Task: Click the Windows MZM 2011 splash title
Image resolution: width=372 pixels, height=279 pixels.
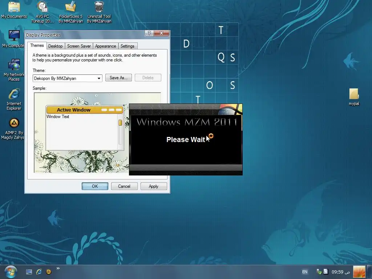Action: (187, 122)
